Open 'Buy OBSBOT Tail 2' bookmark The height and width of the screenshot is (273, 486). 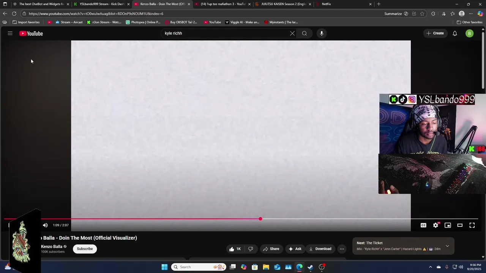point(181,22)
